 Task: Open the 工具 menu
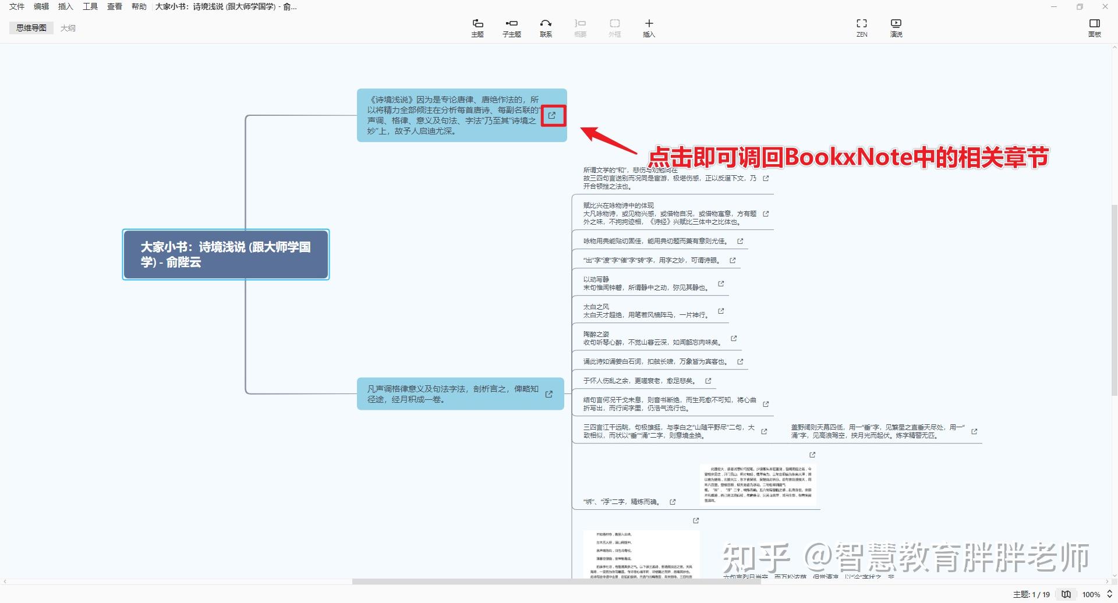[90, 6]
